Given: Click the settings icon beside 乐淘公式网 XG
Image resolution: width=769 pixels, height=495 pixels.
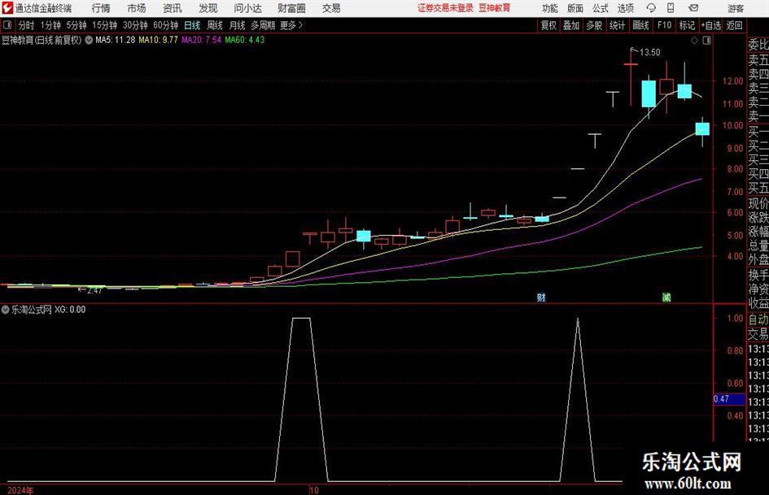Looking at the screenshot, I should pos(5,309).
